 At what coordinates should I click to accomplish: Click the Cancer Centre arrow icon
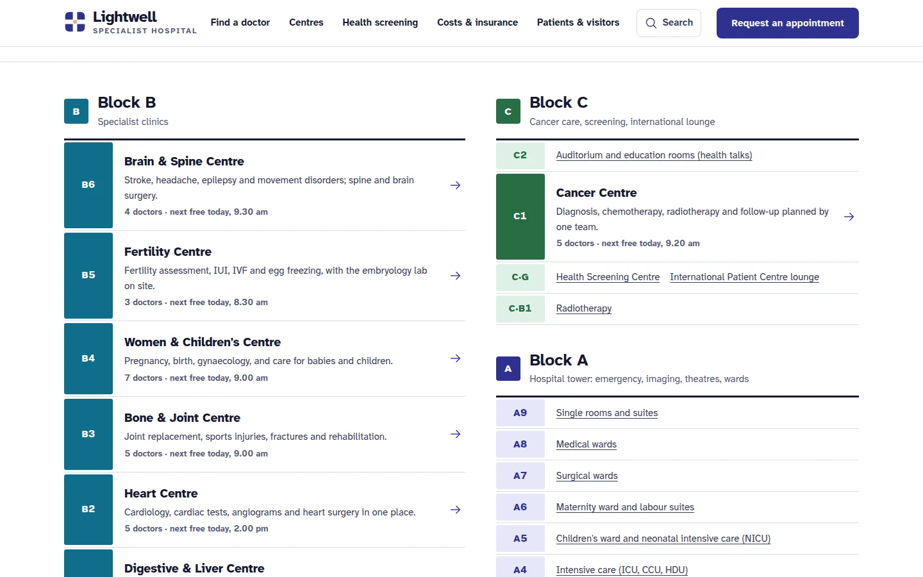point(849,217)
